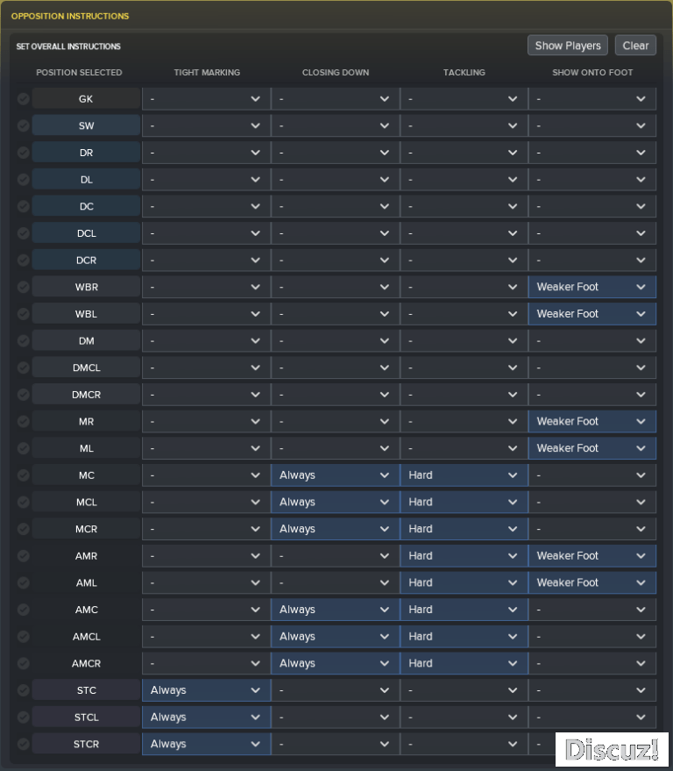Open Tackling dropdown for DR
The height and width of the screenshot is (771, 673).
pos(464,153)
